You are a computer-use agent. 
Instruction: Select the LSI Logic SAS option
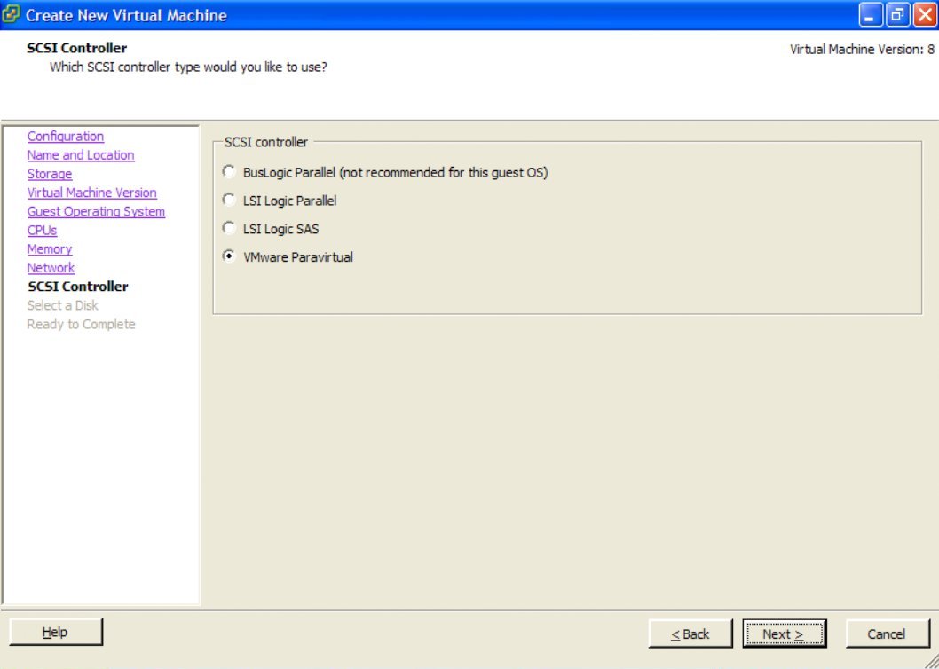click(228, 229)
